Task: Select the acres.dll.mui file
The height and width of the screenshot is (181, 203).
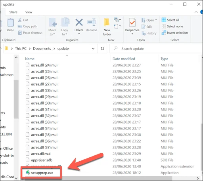Action: pos(41,154)
